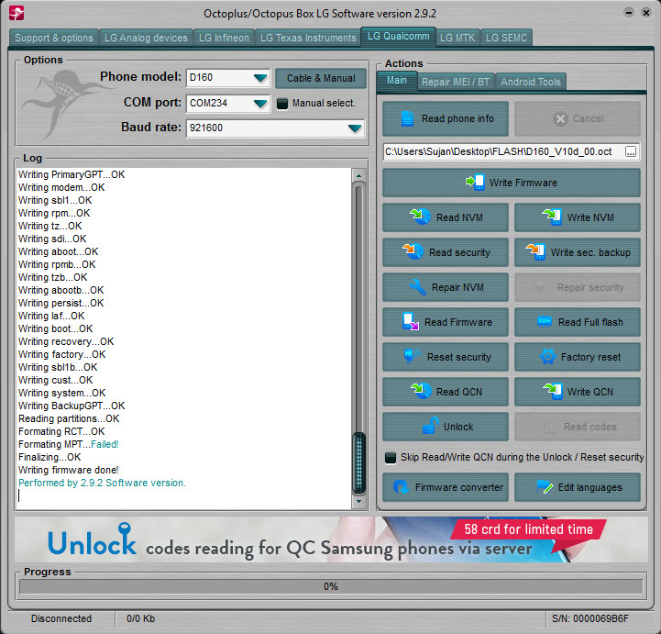Screen dimensions: 661x634
Task: Click the Read codes button
Action: tap(577, 427)
